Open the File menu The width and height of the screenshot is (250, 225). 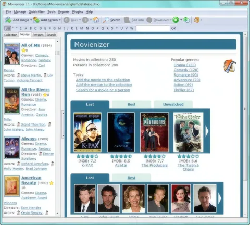pyautogui.click(x=8, y=12)
